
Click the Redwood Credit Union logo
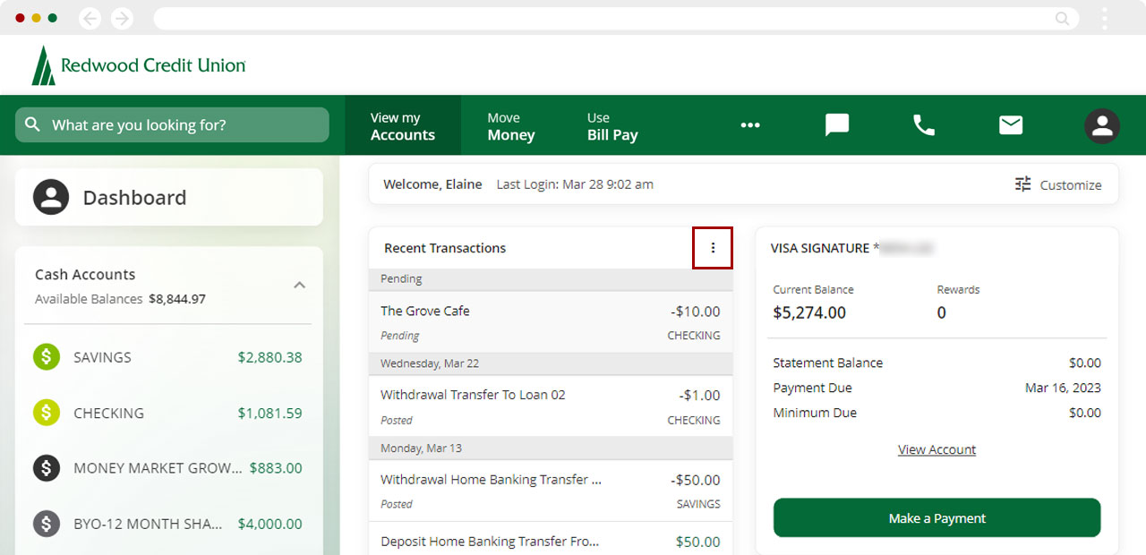(x=139, y=65)
